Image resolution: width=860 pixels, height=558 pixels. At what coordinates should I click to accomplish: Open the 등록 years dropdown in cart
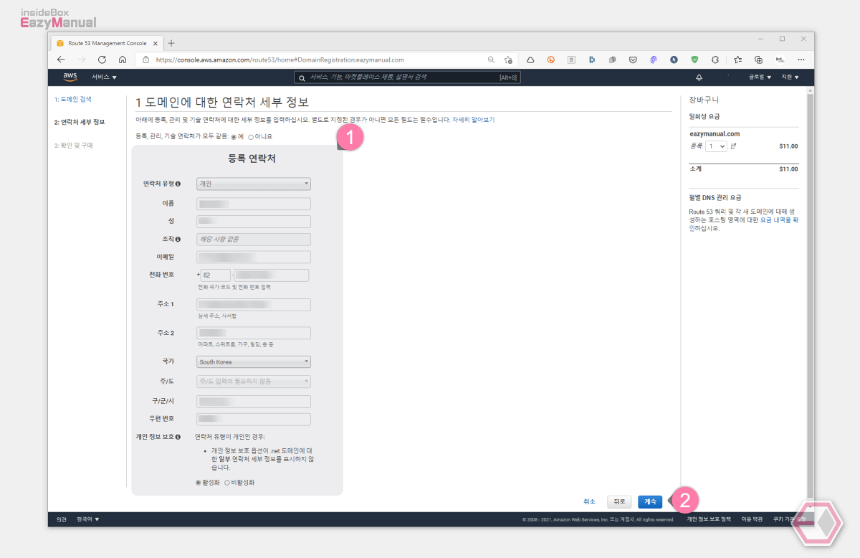(x=716, y=146)
